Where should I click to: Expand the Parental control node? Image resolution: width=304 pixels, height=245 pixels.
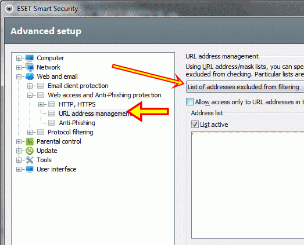pyautogui.click(x=19, y=141)
